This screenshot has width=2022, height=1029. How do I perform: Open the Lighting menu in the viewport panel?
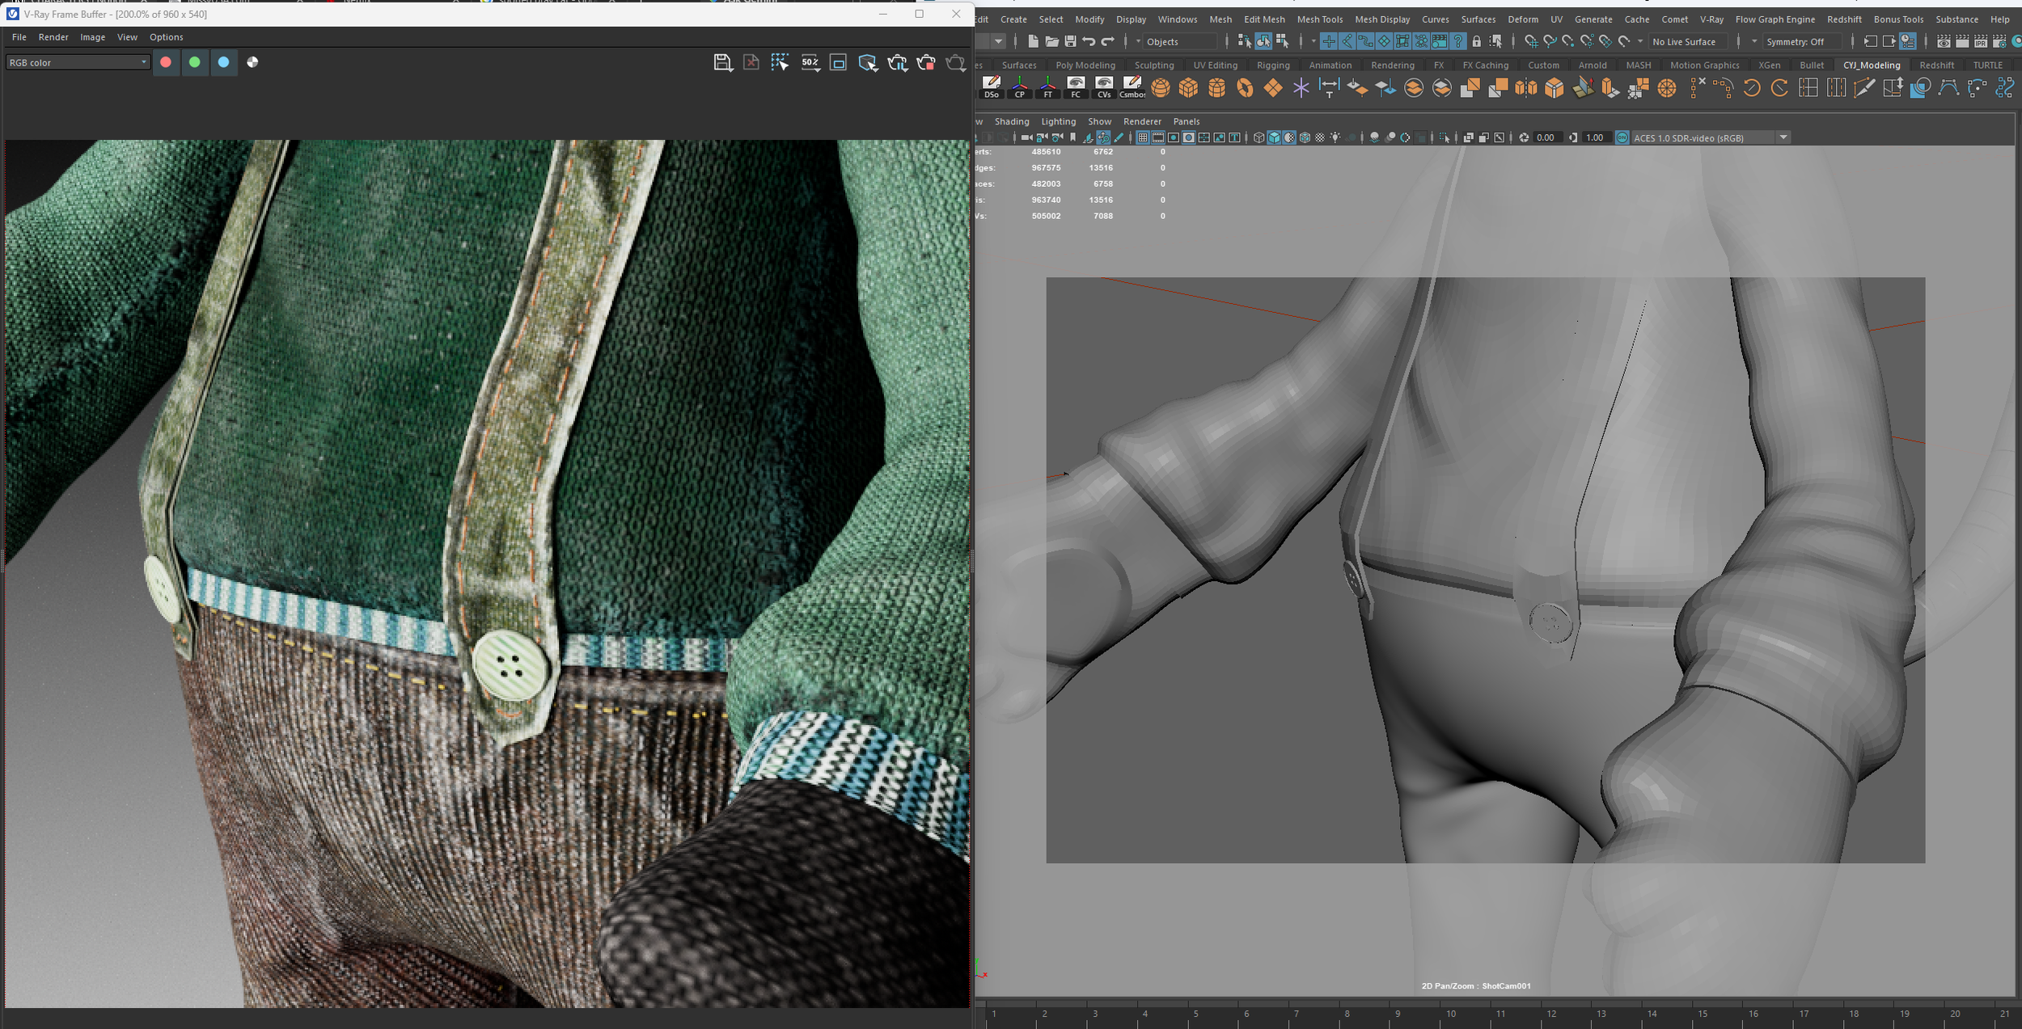(x=1058, y=121)
